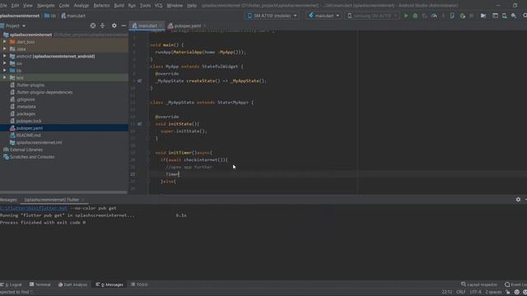Open the Layout Inspector tool window
The height and width of the screenshot is (296, 527).
point(479,284)
